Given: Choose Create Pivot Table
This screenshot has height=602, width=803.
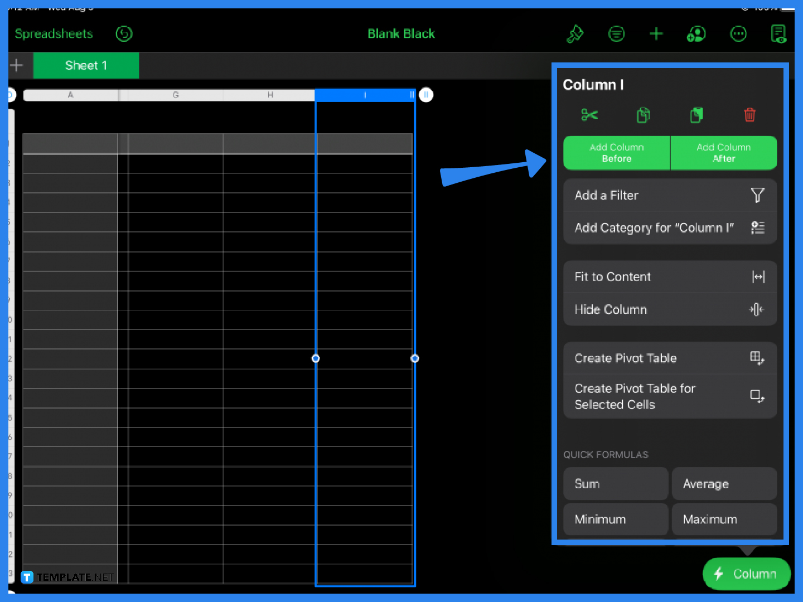Looking at the screenshot, I should pyautogui.click(x=670, y=358).
